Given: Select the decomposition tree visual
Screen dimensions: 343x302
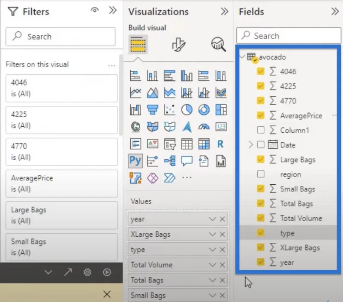Looking at the screenshot, I should [169, 161].
